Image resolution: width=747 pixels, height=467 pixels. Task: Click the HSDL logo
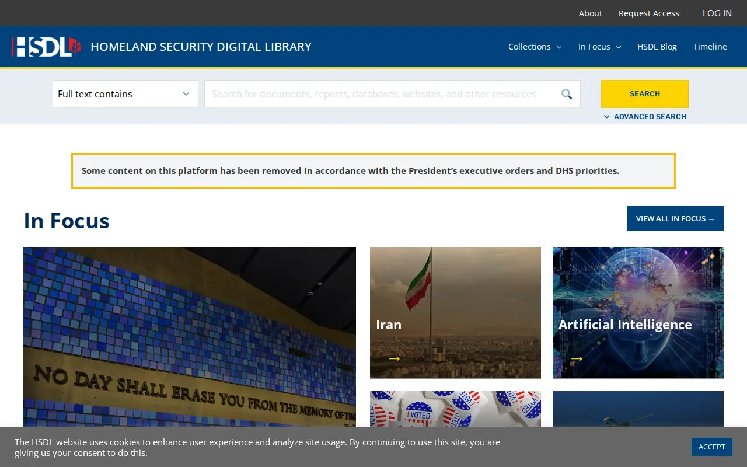[46, 47]
